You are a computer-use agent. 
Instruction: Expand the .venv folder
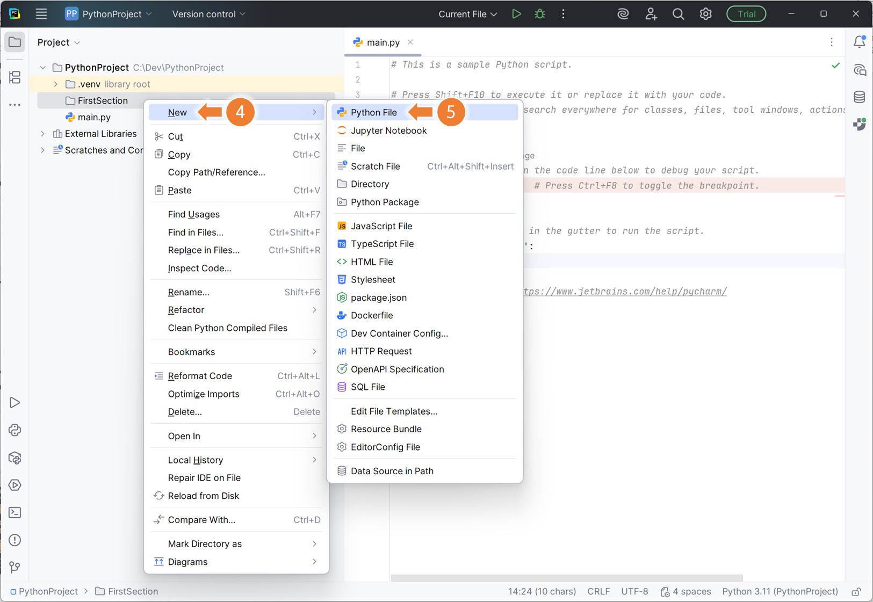(56, 84)
